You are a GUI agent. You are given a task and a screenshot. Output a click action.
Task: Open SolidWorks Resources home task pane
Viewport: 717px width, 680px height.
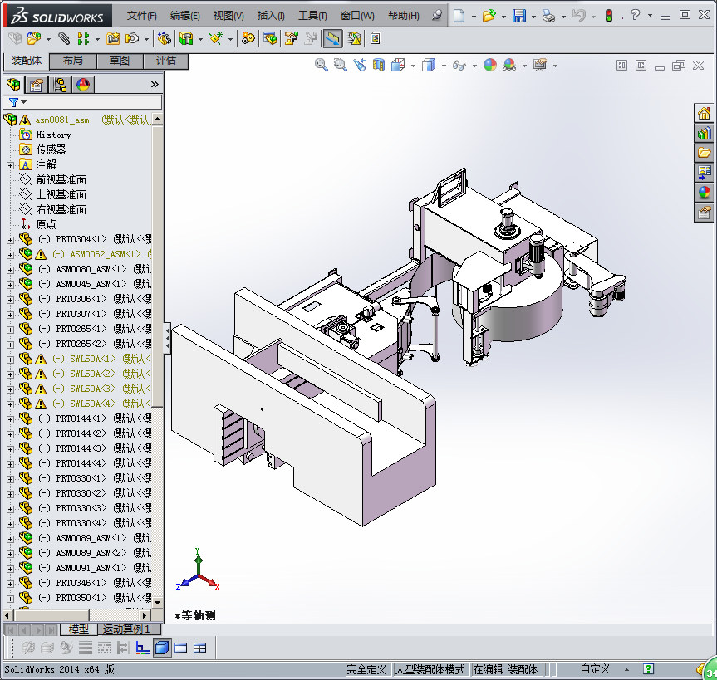tap(705, 113)
